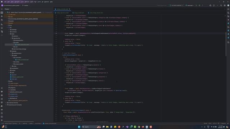The image size is (230, 129).
Task: Open the account avatar icon
Action: (228, 5)
